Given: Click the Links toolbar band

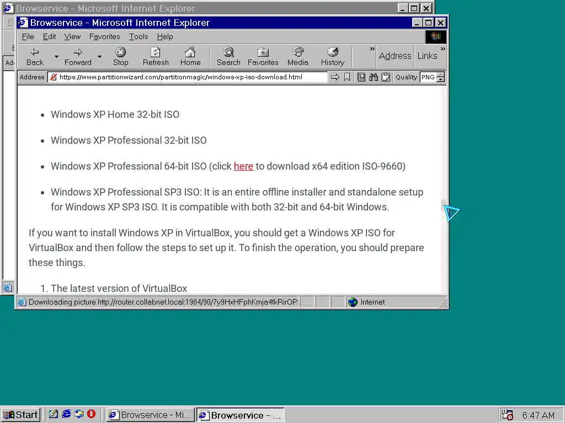Looking at the screenshot, I should click(428, 56).
